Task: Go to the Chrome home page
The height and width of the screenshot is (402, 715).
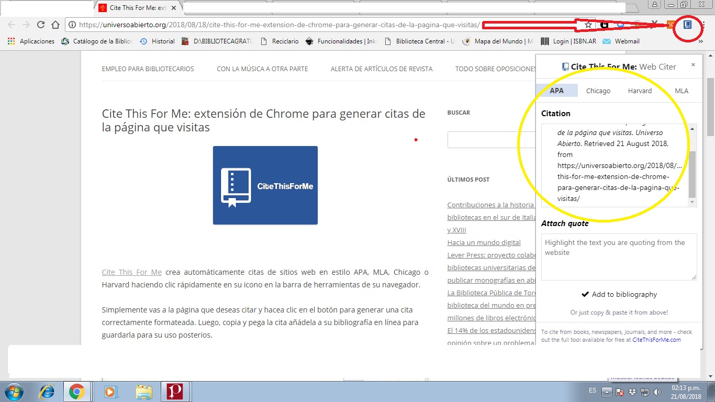Action: [x=55, y=25]
